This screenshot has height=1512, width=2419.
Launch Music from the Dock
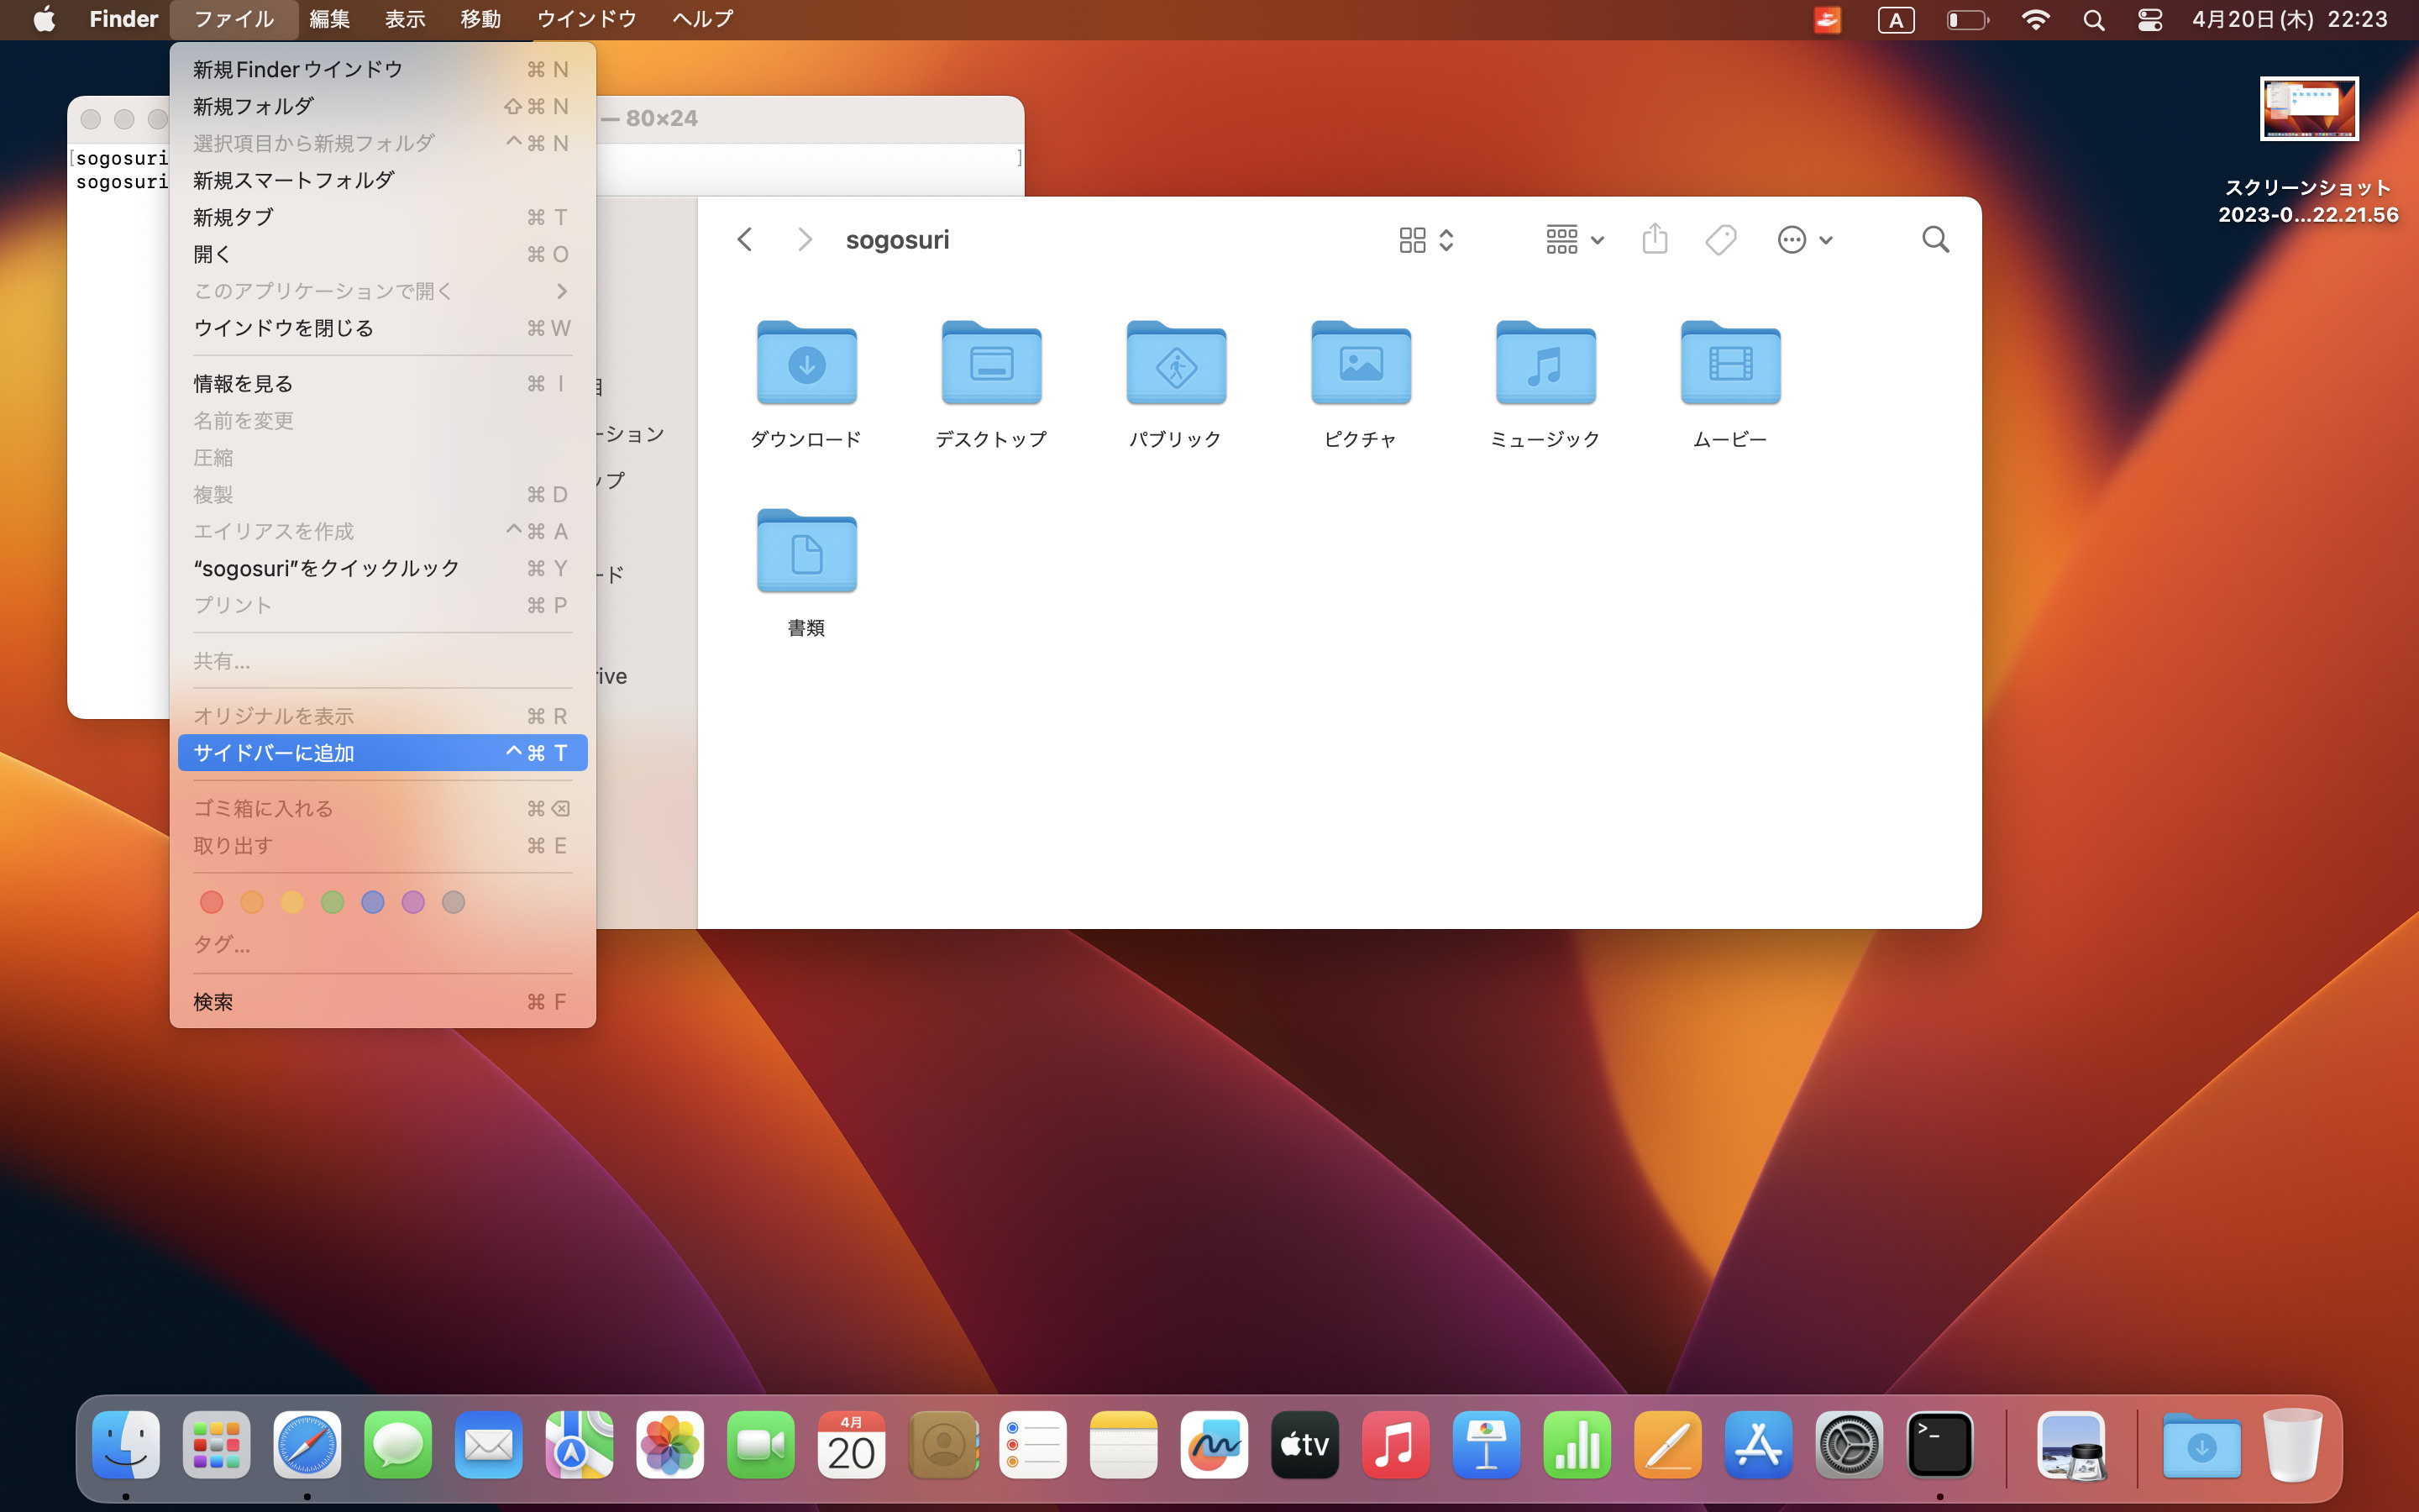[1395, 1445]
